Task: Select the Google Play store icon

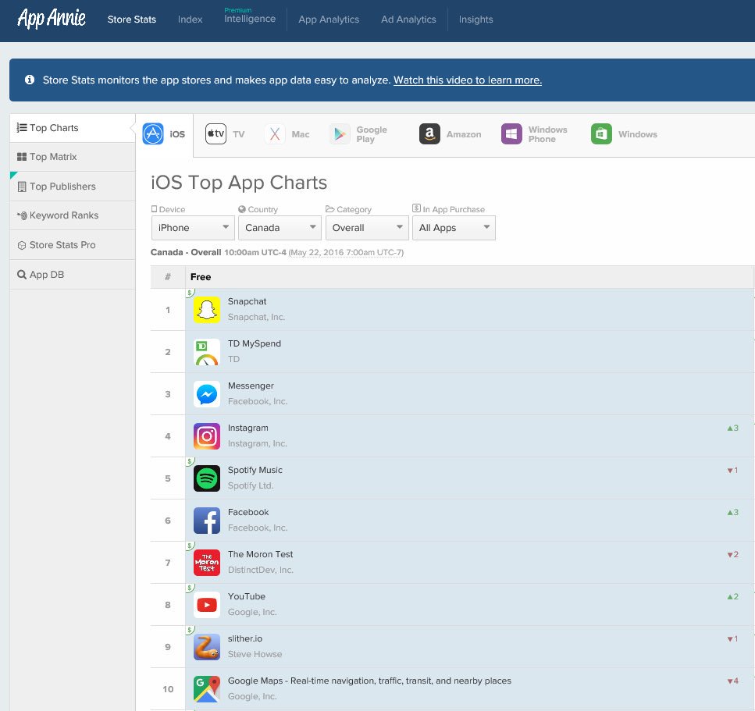Action: pos(340,133)
